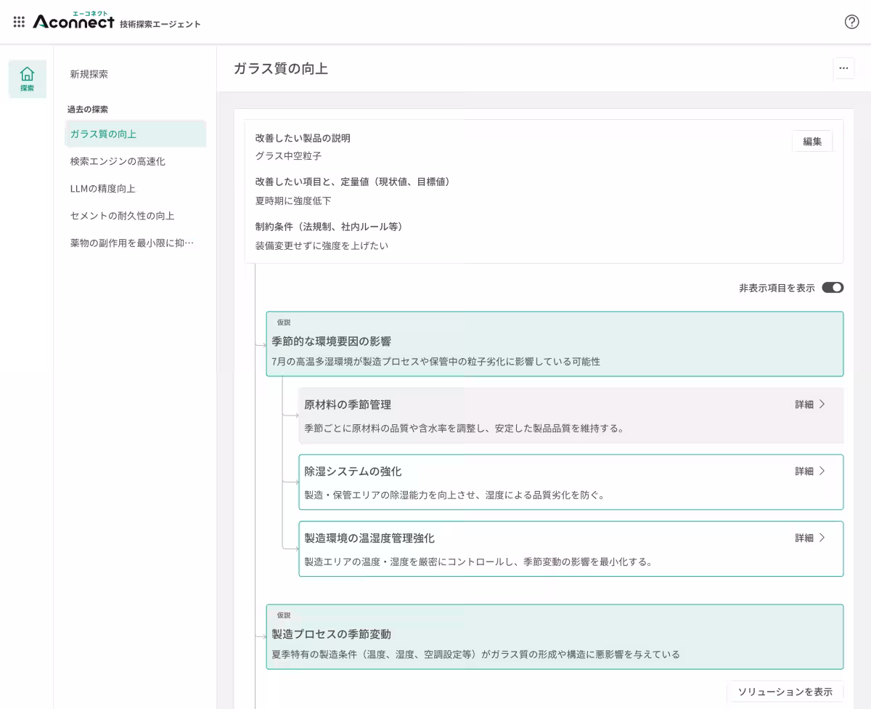Viewport: 871px width, 709px height.
Task: Select ガラス質の向上 in past explorations
Action: 102,134
